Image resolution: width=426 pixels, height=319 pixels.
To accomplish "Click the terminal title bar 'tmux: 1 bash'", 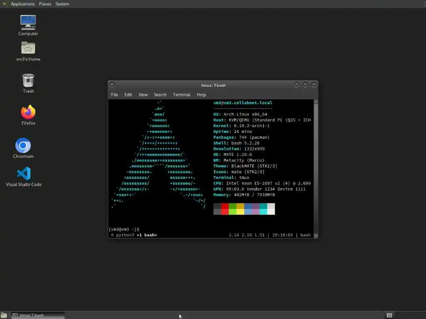I will click(x=213, y=85).
